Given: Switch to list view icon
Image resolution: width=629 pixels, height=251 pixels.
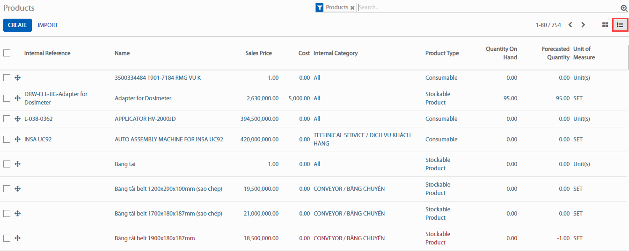Looking at the screenshot, I should 620,25.
